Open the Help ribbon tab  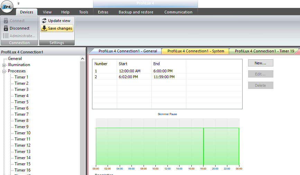pos(65,12)
